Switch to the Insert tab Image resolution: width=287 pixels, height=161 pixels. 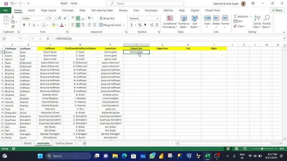coord(31,10)
